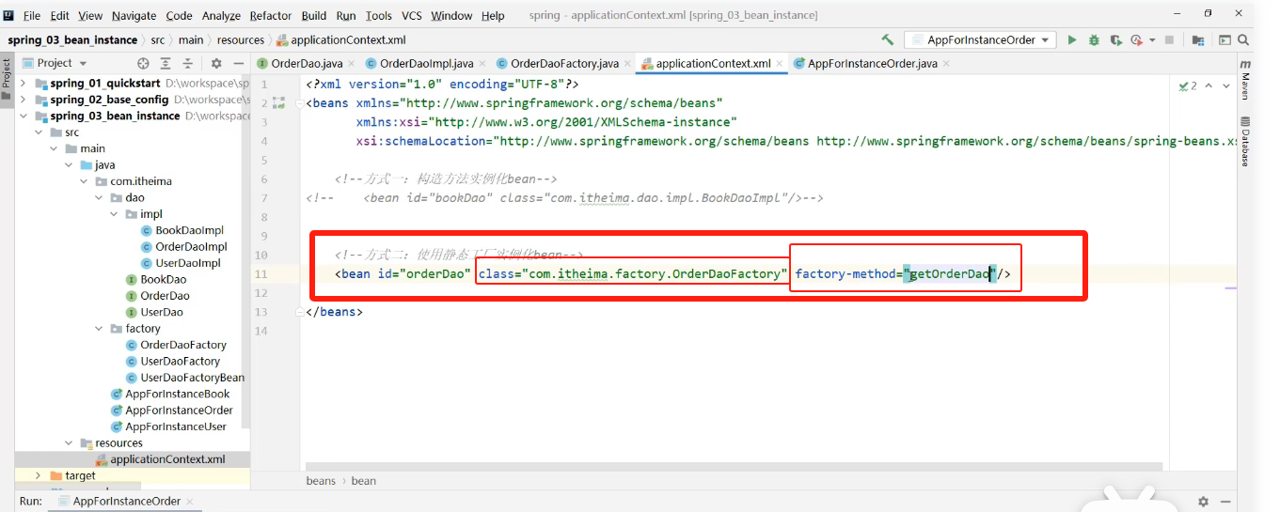The width and height of the screenshot is (1280, 512).
Task: Click the inspection warnings checkmark widget
Action: point(1188,85)
